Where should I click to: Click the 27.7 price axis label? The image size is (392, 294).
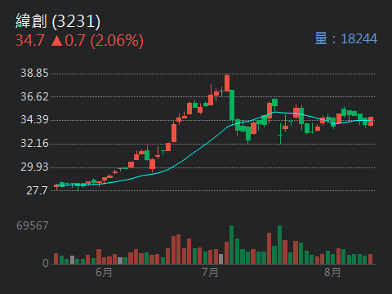(x=37, y=190)
